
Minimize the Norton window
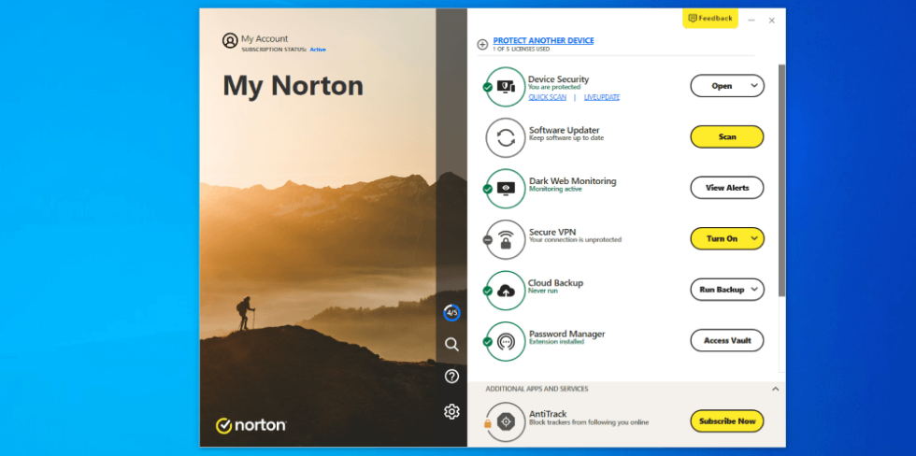[x=751, y=21]
